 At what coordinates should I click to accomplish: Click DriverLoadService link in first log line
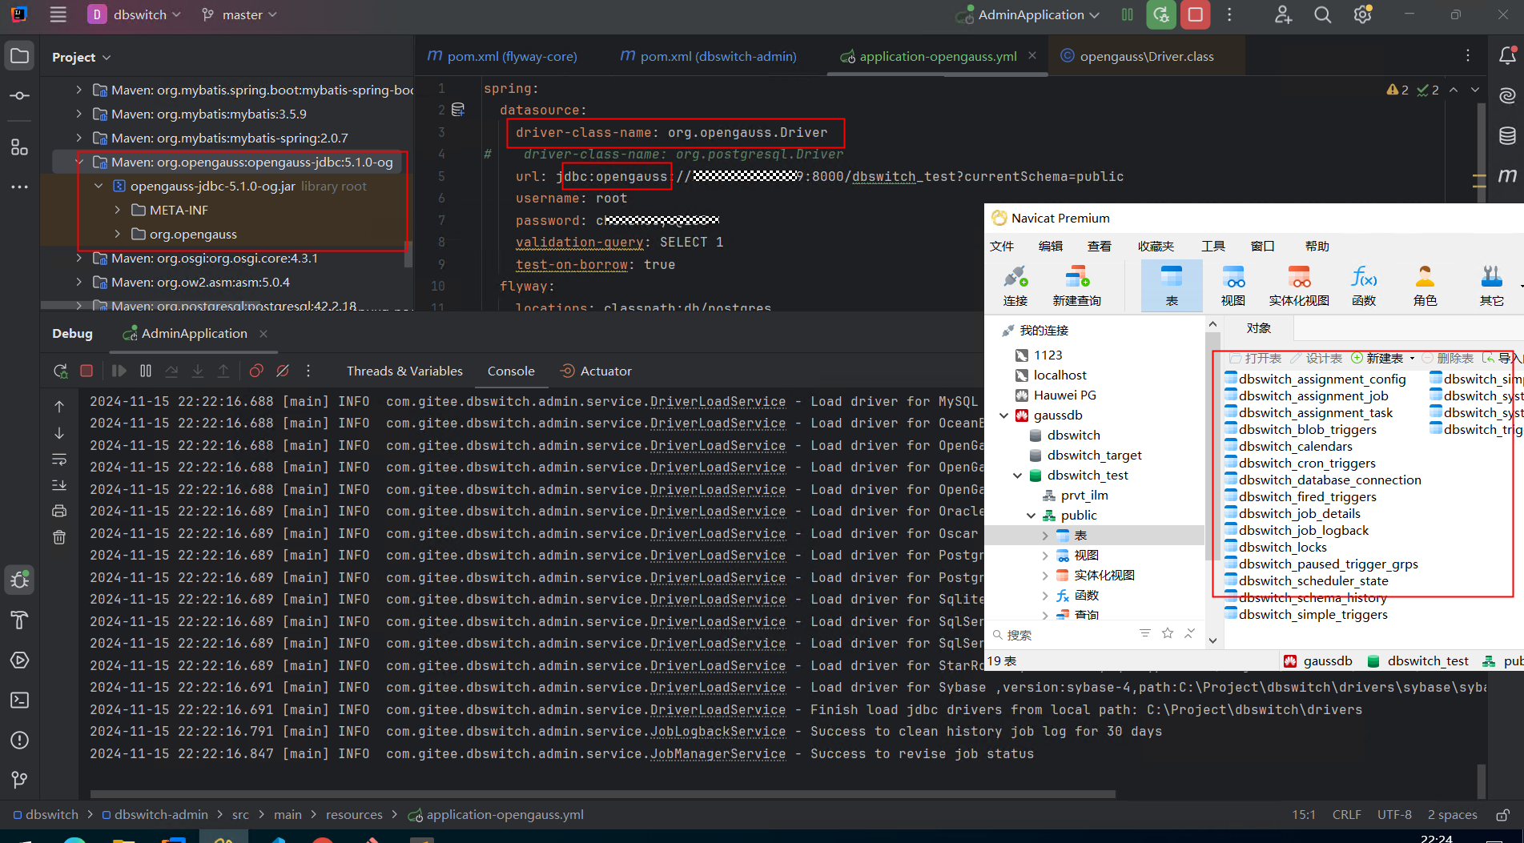718,401
